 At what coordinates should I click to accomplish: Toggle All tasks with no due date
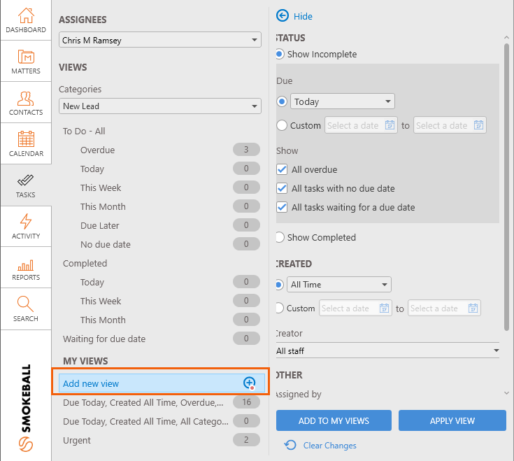tap(282, 189)
